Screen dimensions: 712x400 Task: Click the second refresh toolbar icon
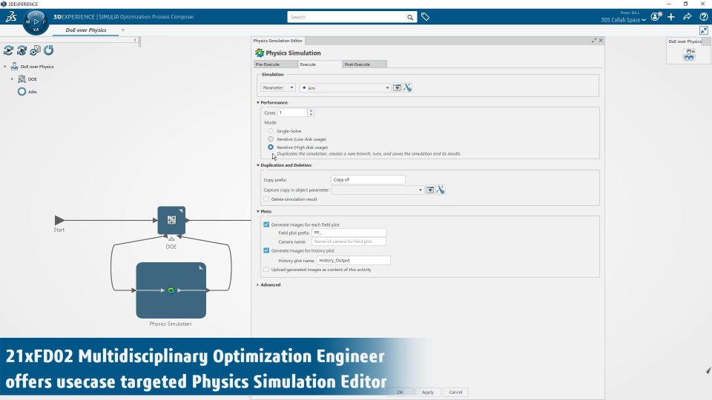point(22,50)
